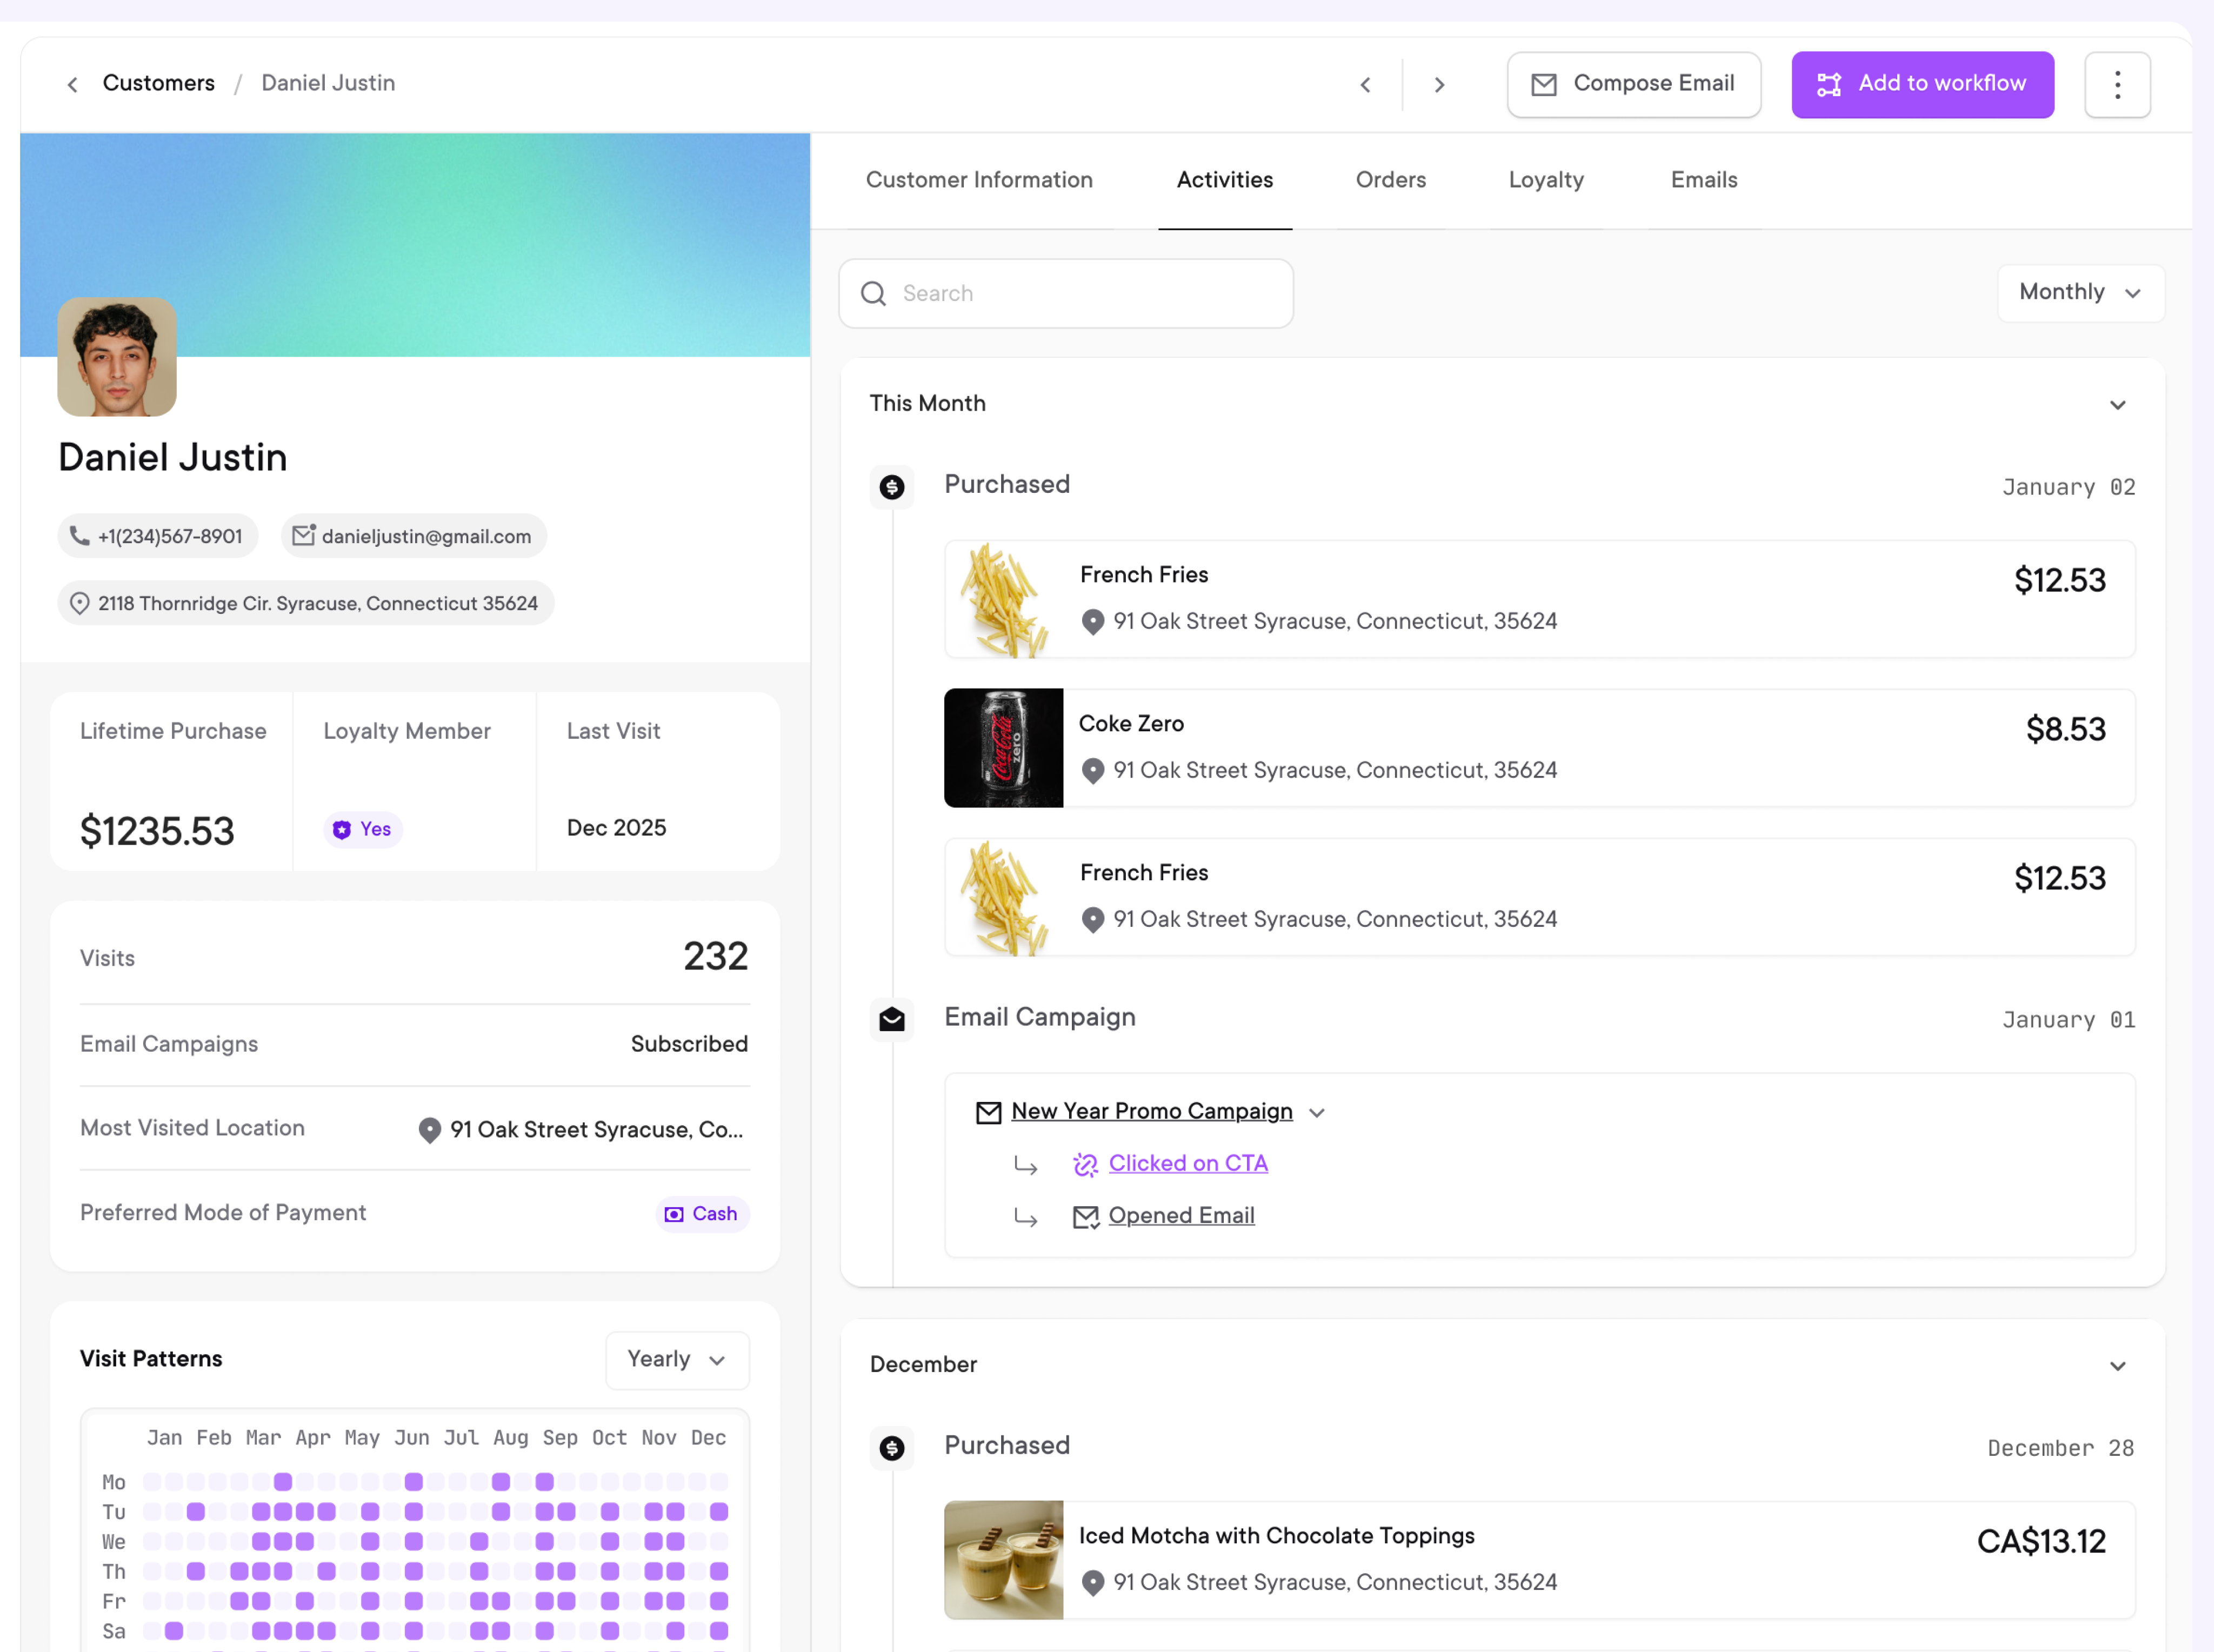This screenshot has width=2214, height=1652.
Task: Click the Cash preferred payment badge
Action: 702,1213
